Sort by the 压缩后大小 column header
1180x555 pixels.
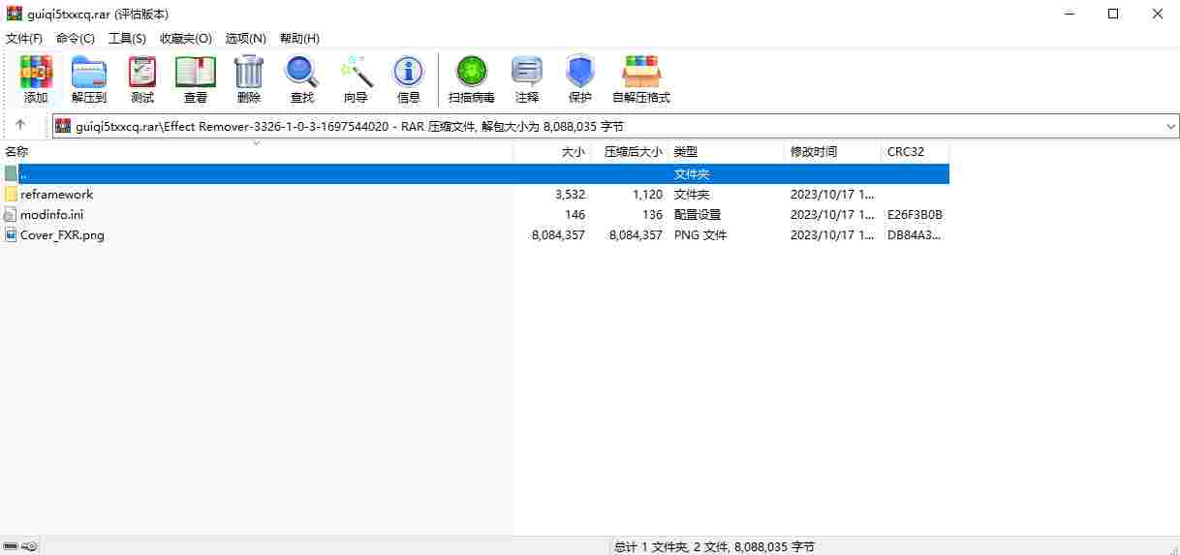[x=630, y=152]
